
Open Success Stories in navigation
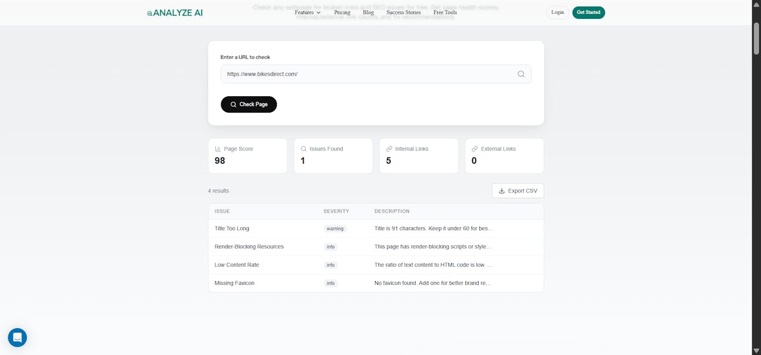pos(404,12)
